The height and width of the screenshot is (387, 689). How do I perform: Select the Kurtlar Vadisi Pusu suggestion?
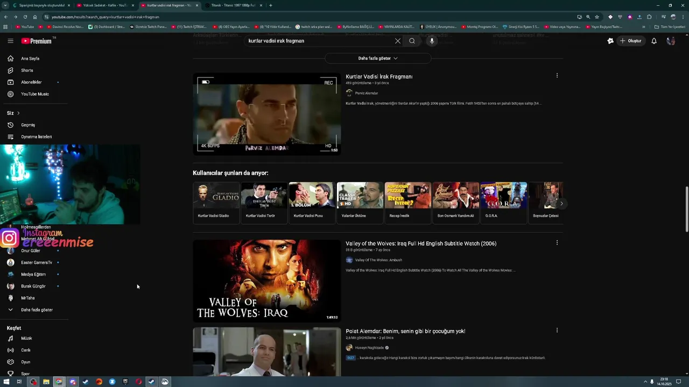312,202
